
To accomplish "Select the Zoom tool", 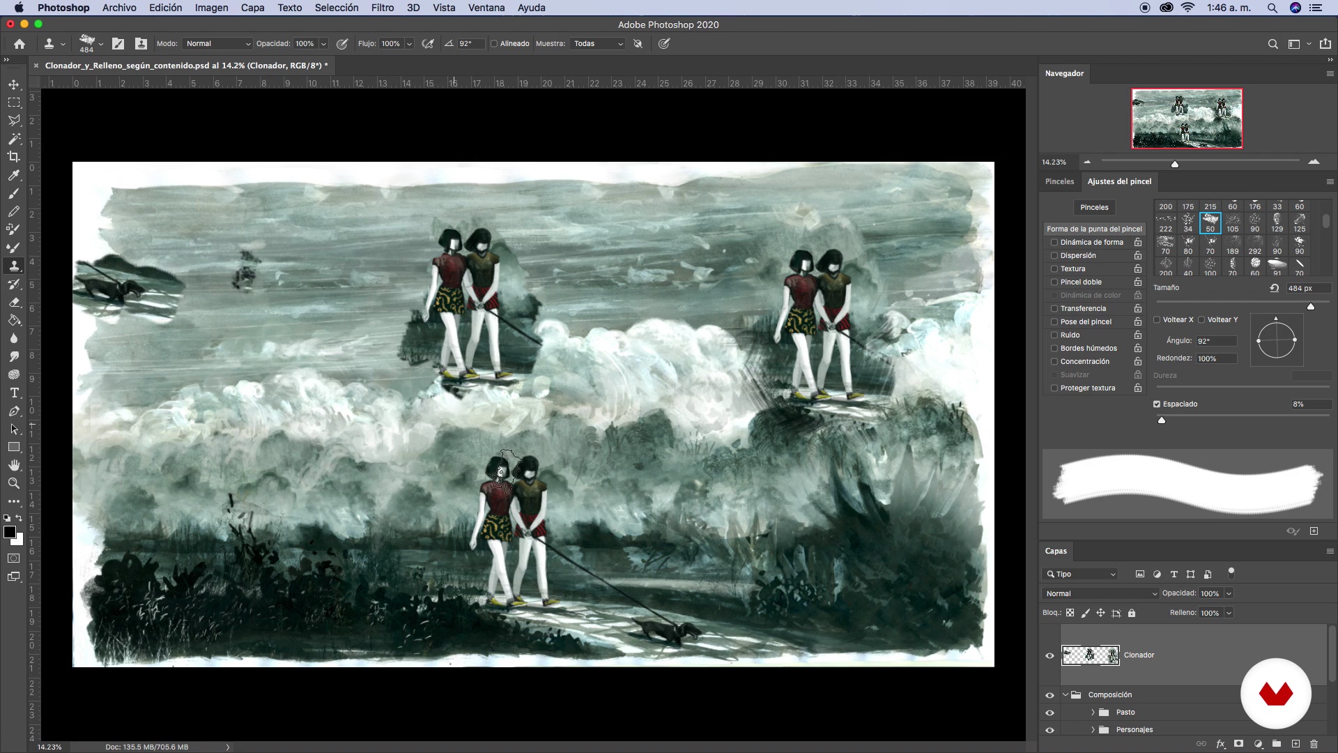I will click(14, 483).
